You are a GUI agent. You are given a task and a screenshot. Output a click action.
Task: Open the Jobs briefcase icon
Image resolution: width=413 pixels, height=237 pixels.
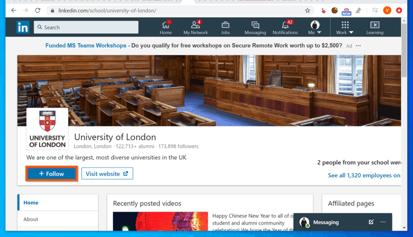pos(226,28)
